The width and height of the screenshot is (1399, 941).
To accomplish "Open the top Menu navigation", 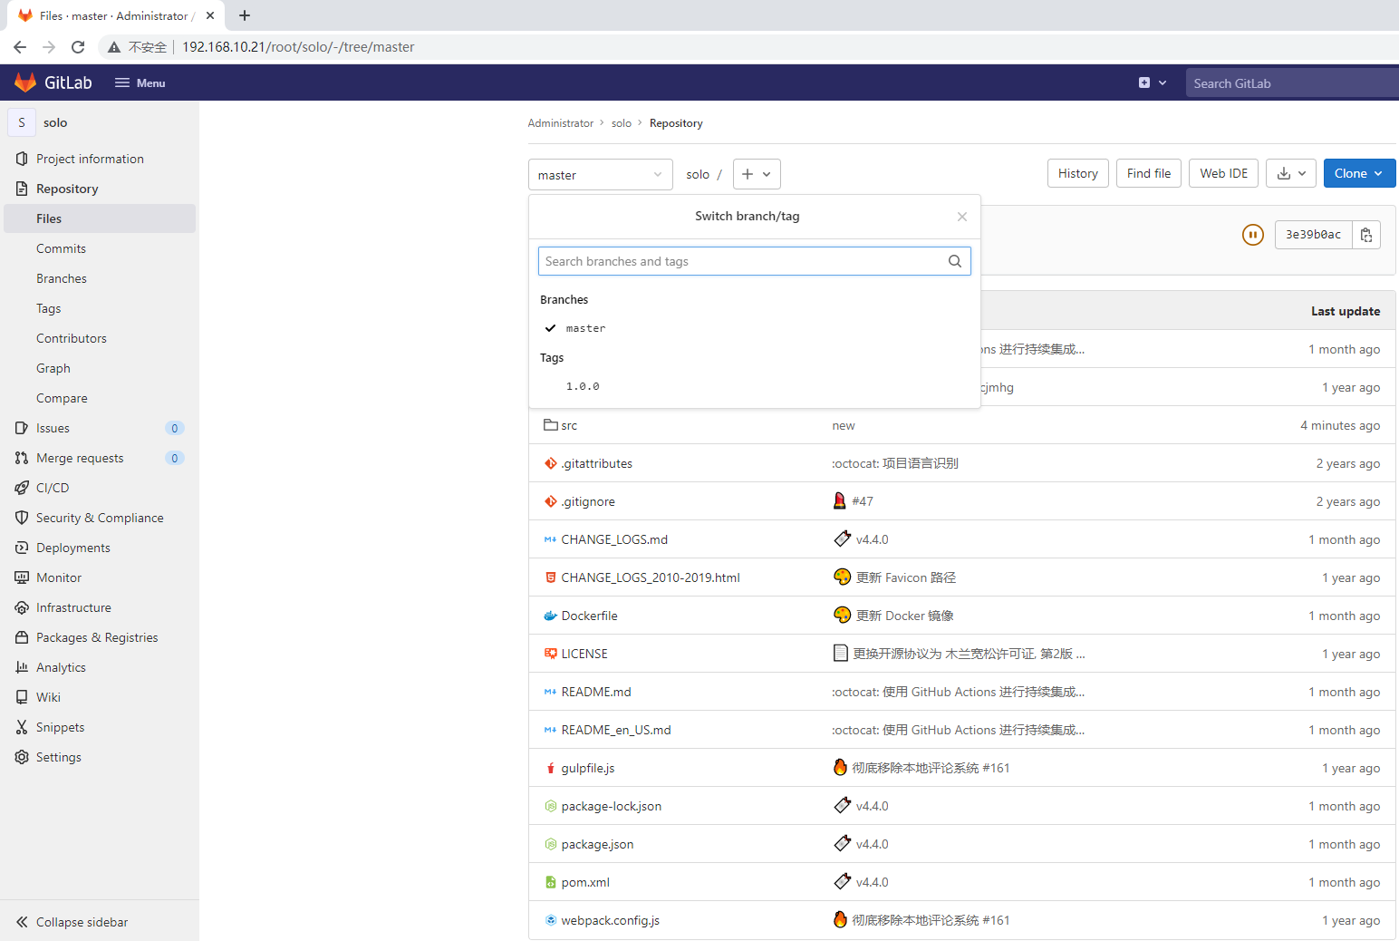I will pyautogui.click(x=140, y=82).
